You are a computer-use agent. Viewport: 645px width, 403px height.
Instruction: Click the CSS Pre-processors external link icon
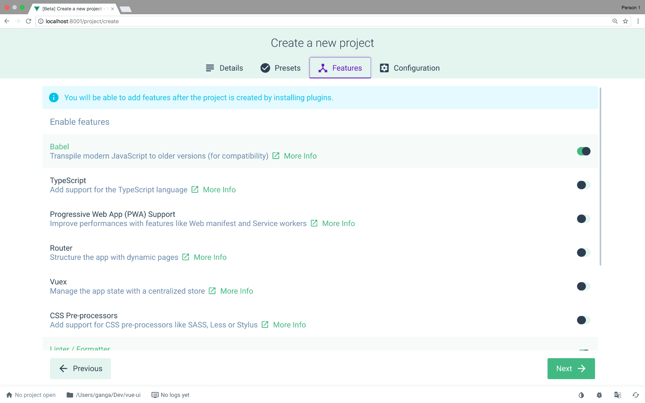pyautogui.click(x=265, y=325)
